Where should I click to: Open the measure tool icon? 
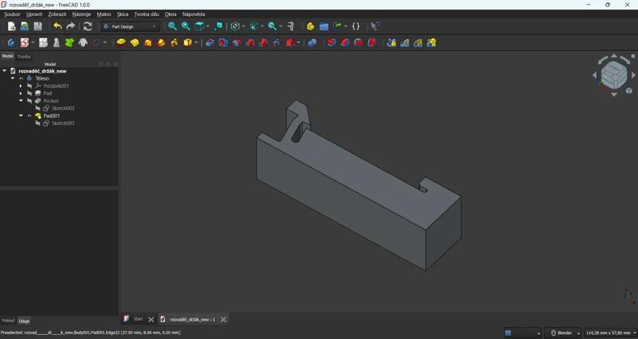(290, 26)
